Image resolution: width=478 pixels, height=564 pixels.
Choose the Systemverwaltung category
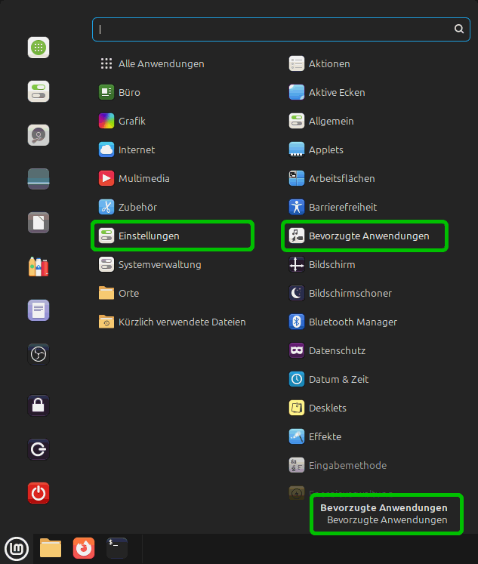pyautogui.click(x=159, y=264)
